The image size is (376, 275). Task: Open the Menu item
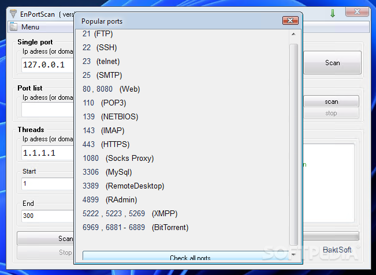point(30,27)
